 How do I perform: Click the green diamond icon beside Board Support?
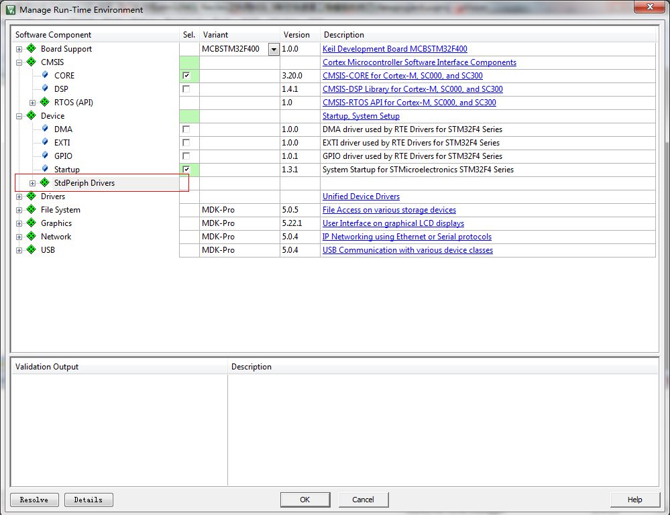tap(31, 49)
